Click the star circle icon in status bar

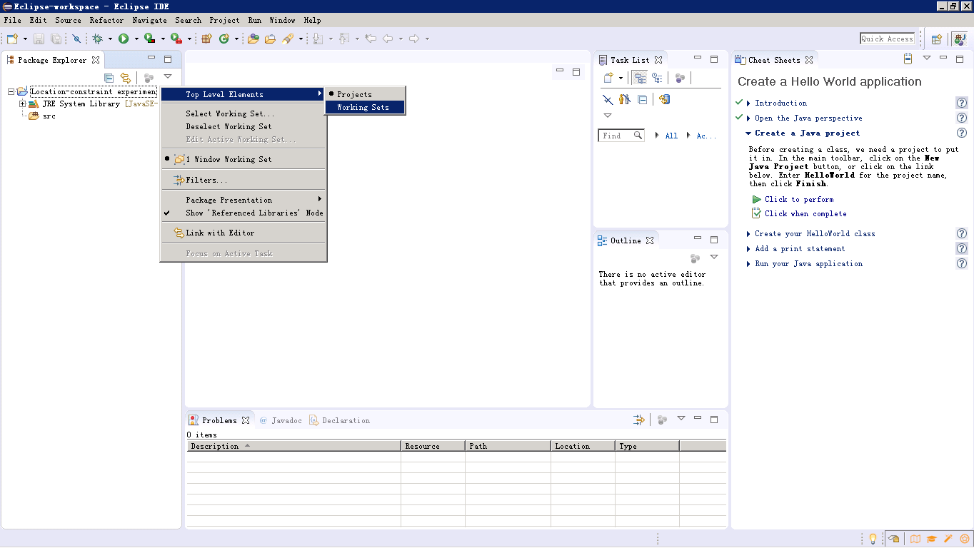[965, 539]
